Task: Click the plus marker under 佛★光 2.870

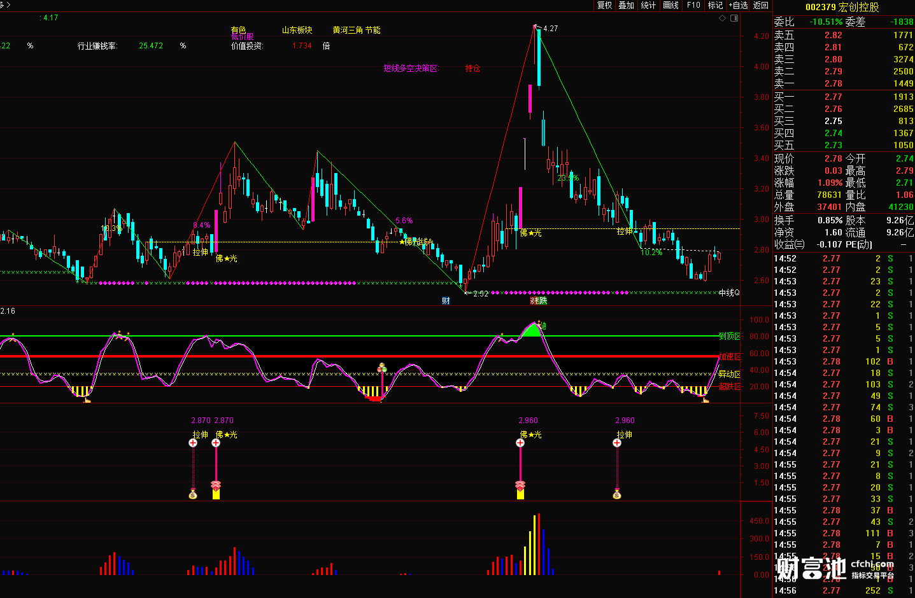Action: pyautogui.click(x=216, y=443)
